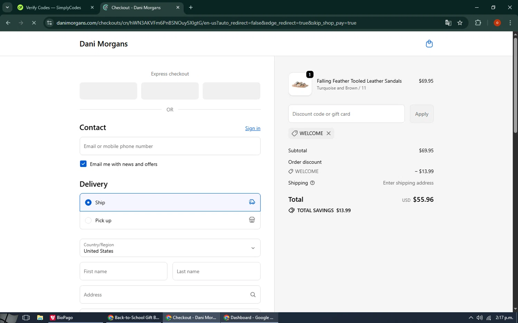Screen dimensions: 518x323
Task: Open Windows Task View icon
Action: point(26,317)
